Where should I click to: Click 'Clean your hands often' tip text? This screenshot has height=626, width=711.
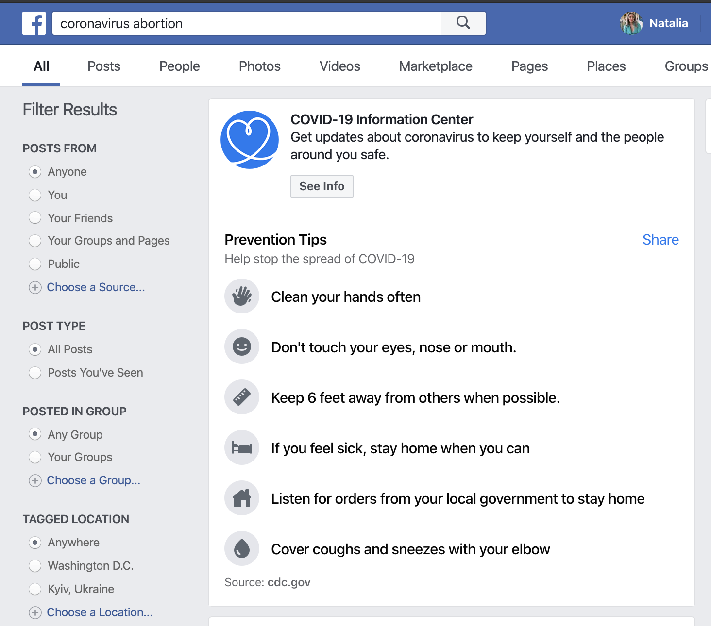(346, 297)
